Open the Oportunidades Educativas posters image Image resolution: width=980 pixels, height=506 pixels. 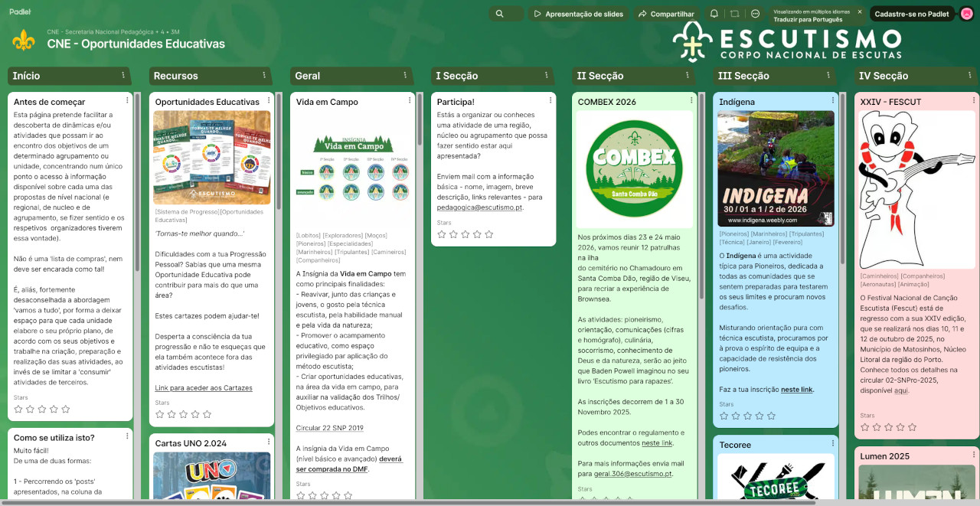point(211,158)
